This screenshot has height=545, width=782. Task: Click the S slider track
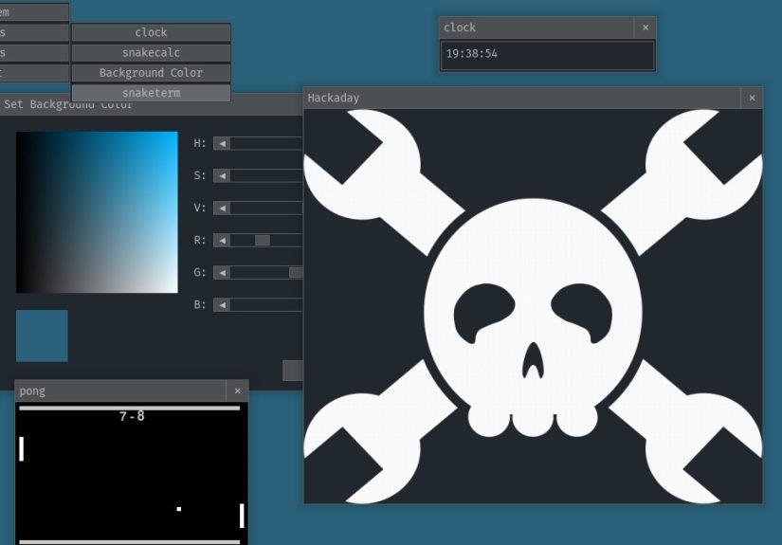click(266, 175)
